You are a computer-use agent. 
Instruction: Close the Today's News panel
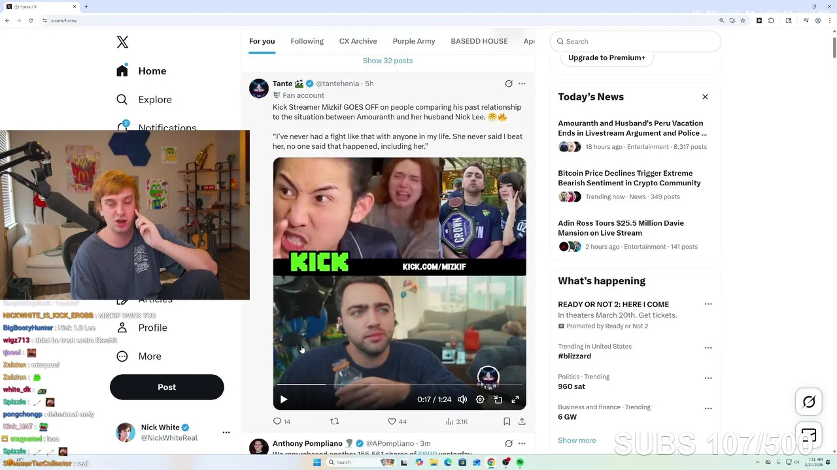tap(705, 97)
